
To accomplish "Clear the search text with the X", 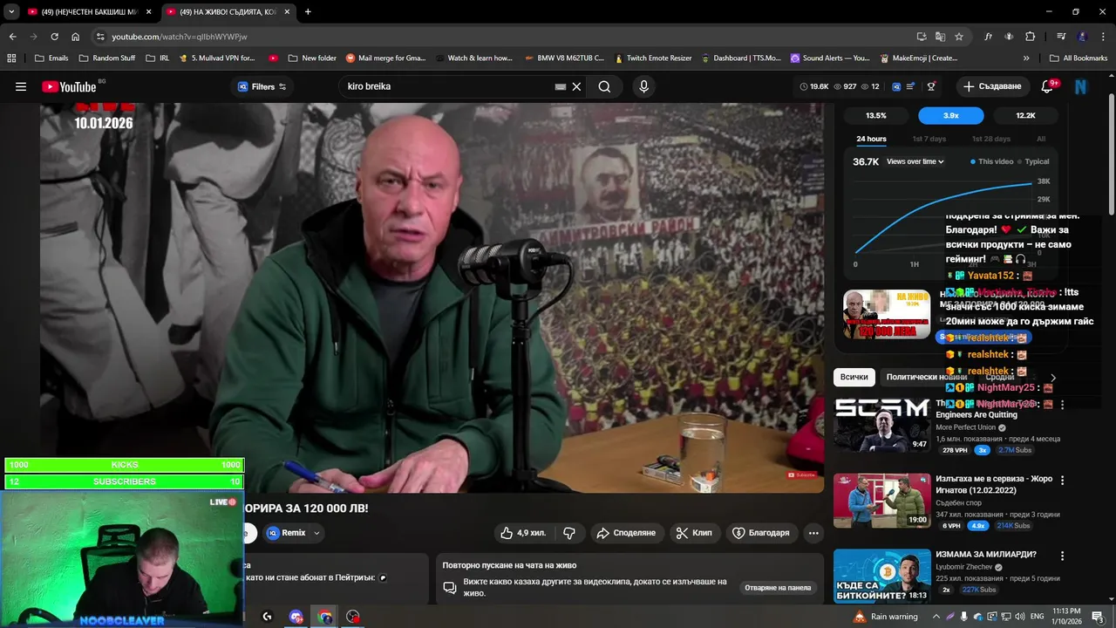I will click(x=576, y=86).
